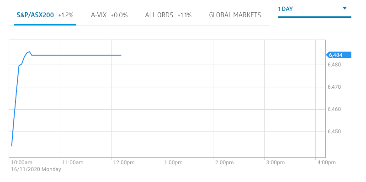
Task: Click the peak of the blue chart line
Action: pos(29,52)
